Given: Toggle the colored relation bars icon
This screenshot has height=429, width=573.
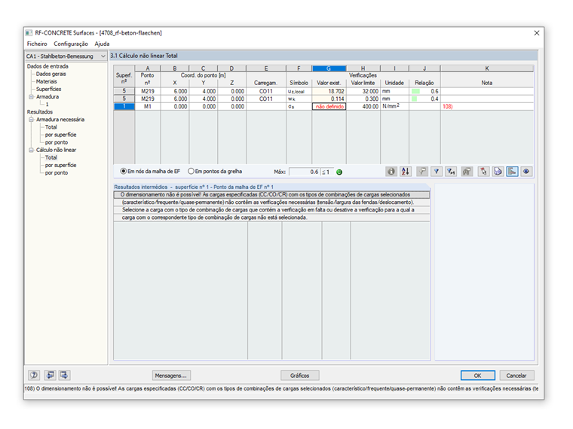Looking at the screenshot, I should pos(513,172).
